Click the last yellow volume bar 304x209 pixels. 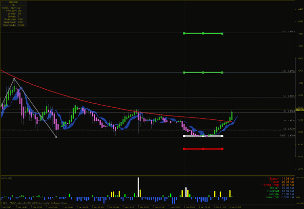pyautogui.click(x=230, y=194)
